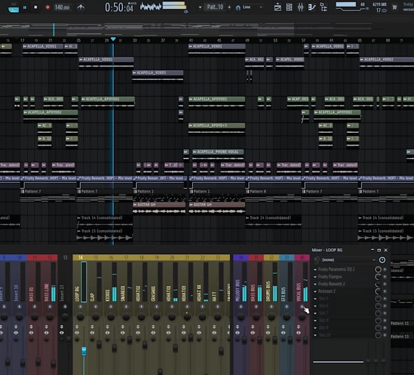The width and height of the screenshot is (414, 375).
Task: Open the pattern selector dropdown arrow
Action: click(200, 7)
